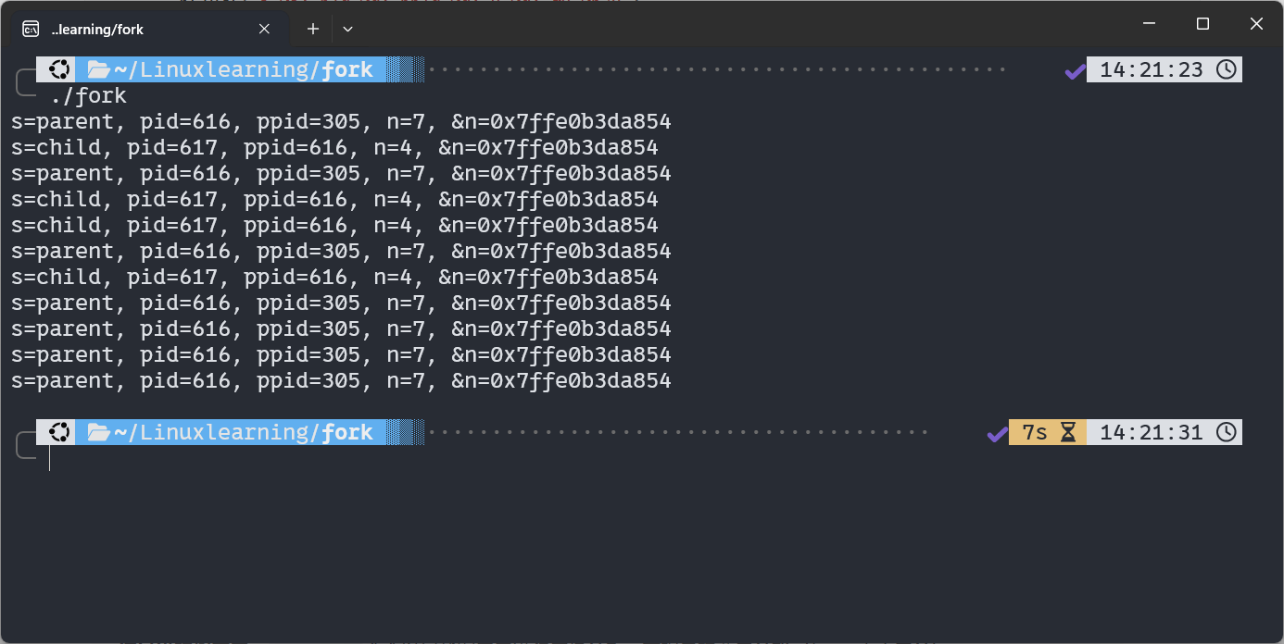Click the terminal icon on the tab
Screen dimensions: 1284x644
click(31, 29)
